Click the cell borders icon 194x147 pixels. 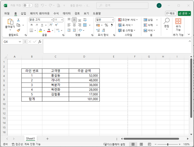pyautogui.click(x=31, y=30)
